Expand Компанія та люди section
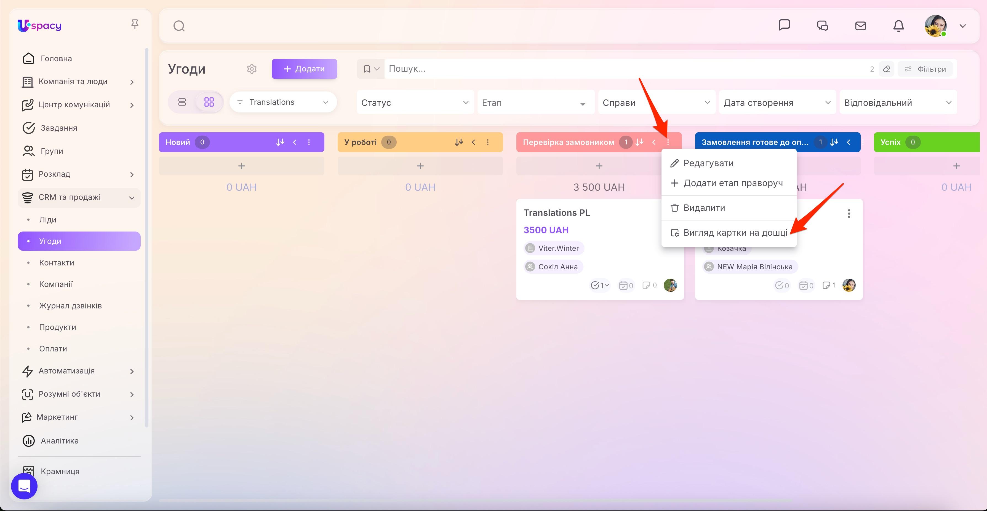This screenshot has width=987, height=511. pos(79,82)
